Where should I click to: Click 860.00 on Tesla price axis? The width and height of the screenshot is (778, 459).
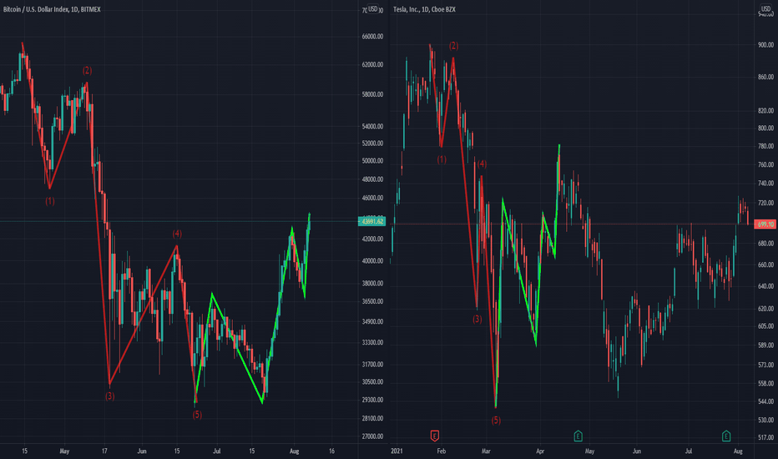click(x=765, y=77)
